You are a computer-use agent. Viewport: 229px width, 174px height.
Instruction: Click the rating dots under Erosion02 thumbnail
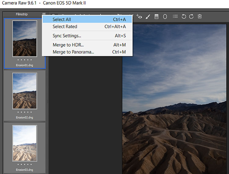[x=24, y=112]
